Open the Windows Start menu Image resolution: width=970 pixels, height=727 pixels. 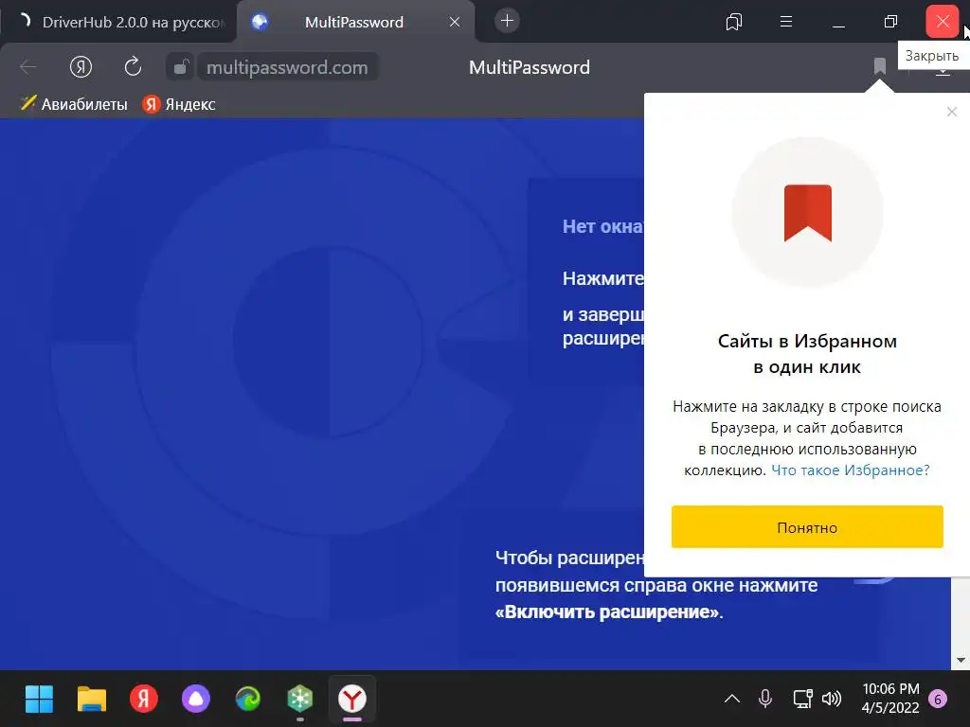[39, 700]
